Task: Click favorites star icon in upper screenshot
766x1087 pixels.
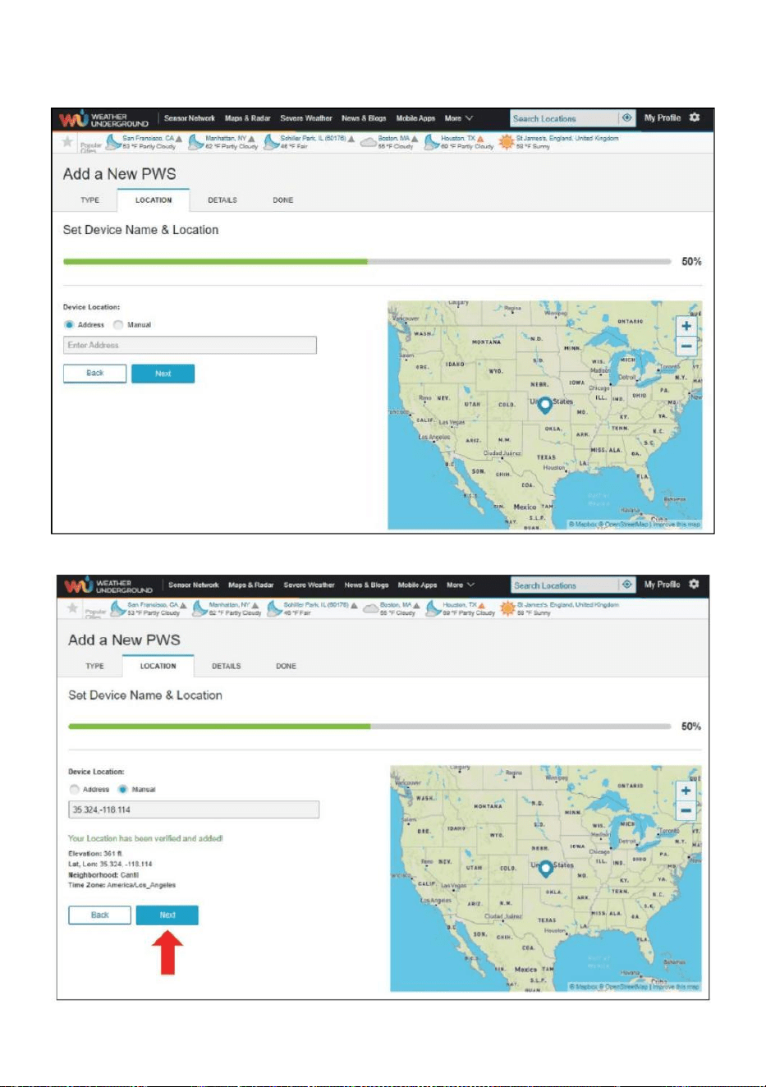Action: pos(67,142)
